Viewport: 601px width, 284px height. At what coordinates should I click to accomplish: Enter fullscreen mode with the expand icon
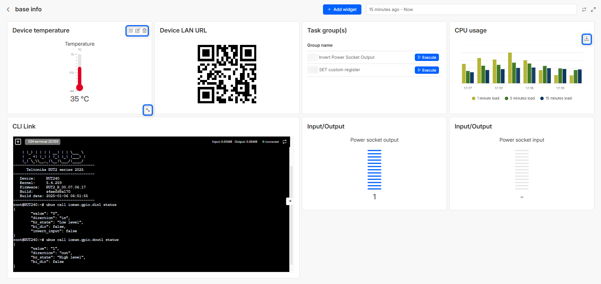593,9
